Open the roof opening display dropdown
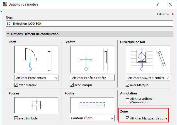Image resolution: width=177 pixels, height=125 pixels. 148,77
